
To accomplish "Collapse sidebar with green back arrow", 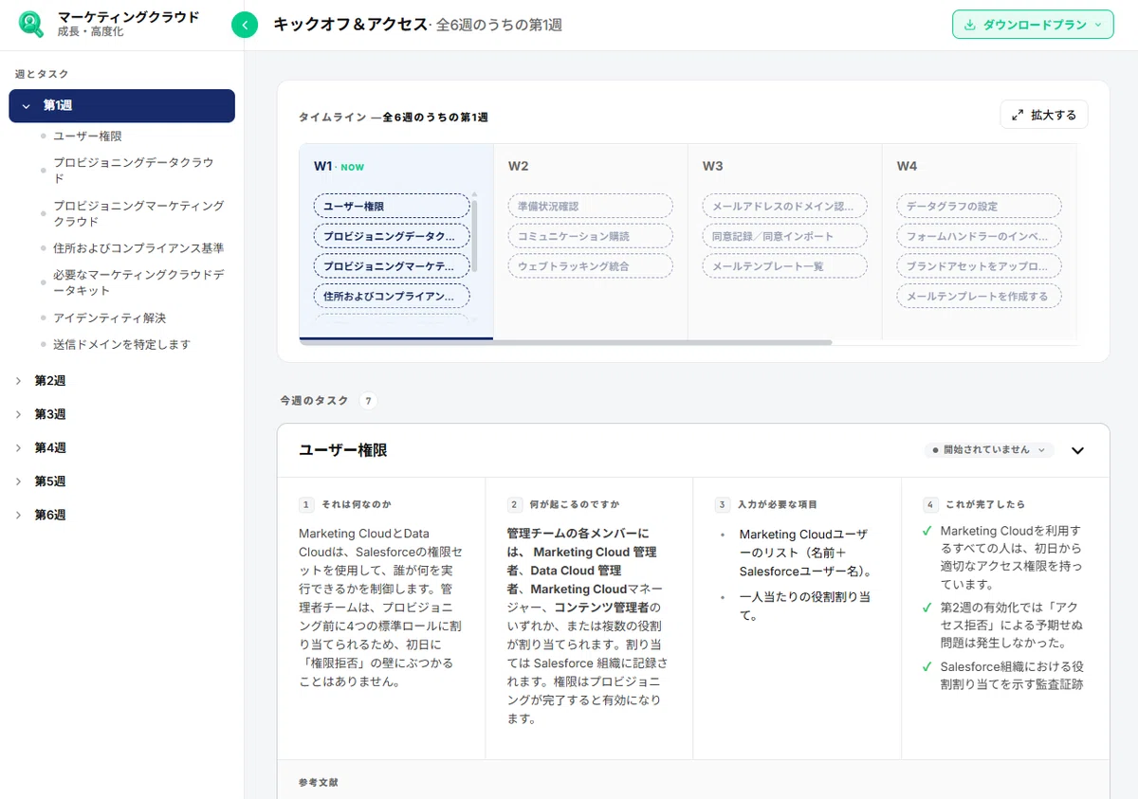I will click(x=245, y=25).
